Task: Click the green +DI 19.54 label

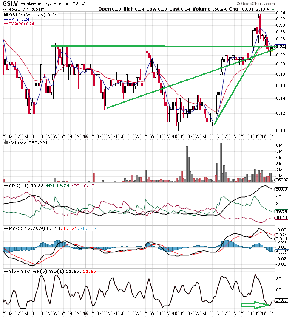Action: tap(57, 185)
